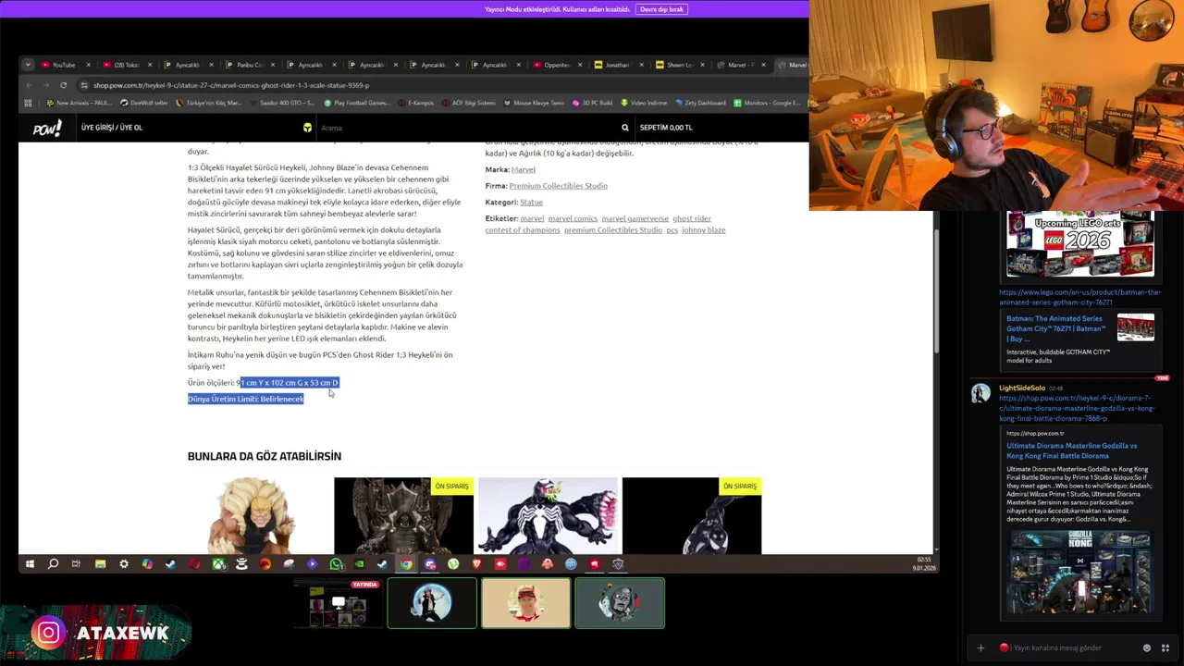This screenshot has height=666, width=1184.
Task: Click the LightSideSolo username in chat
Action: click(1022, 388)
